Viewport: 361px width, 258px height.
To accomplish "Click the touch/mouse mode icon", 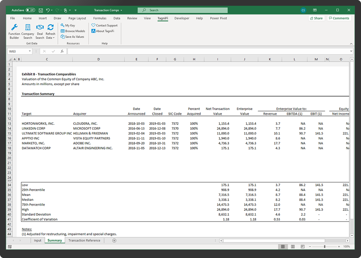I will pyautogui.click(x=65, y=10).
